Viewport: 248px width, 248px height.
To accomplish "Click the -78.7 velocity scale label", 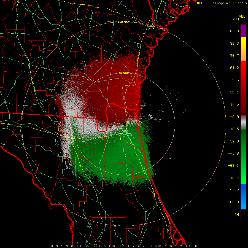I will (233, 178).
